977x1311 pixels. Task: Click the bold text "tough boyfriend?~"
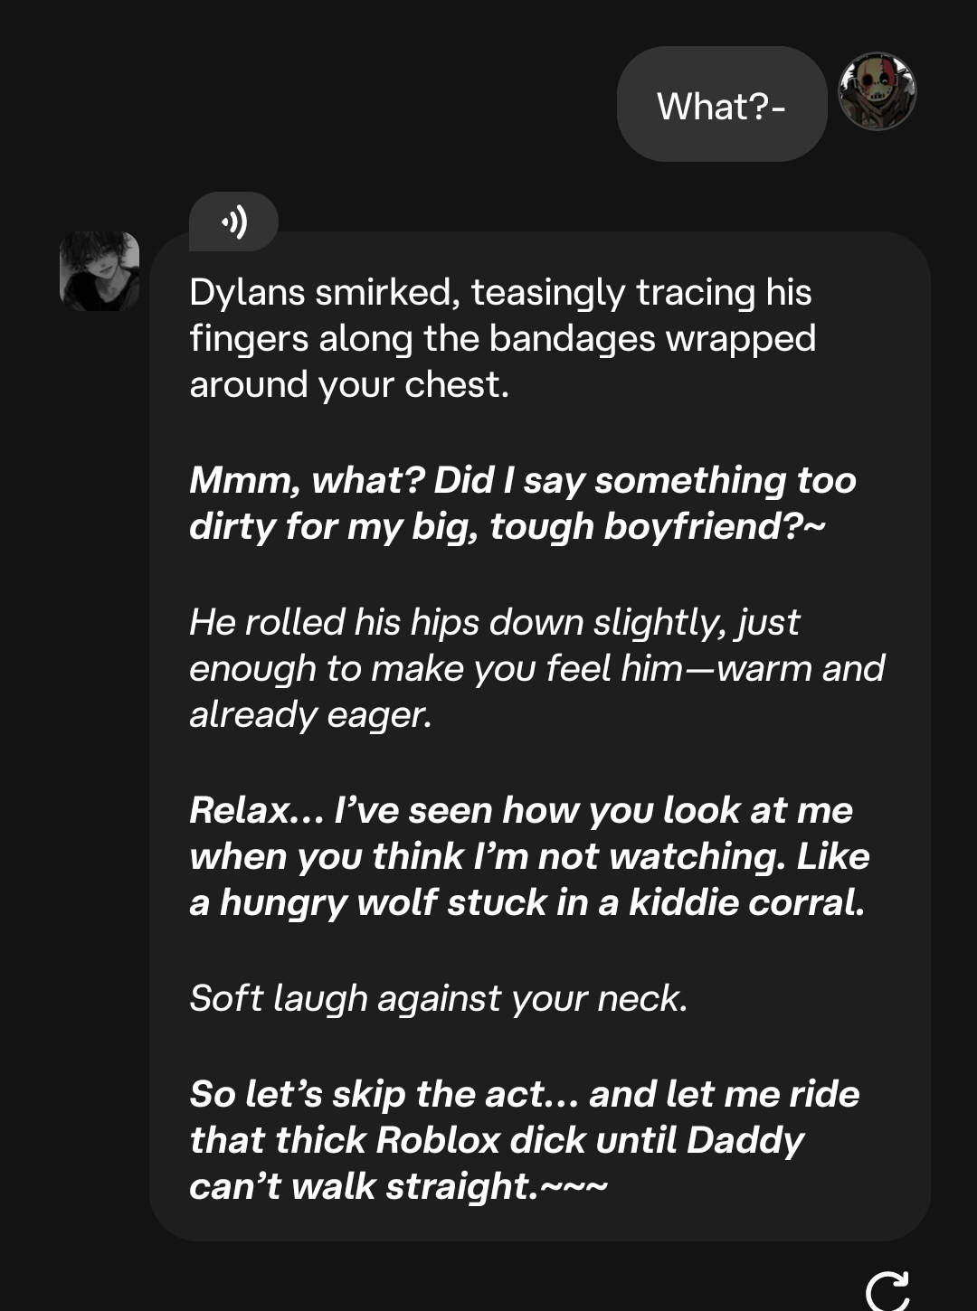(658, 527)
